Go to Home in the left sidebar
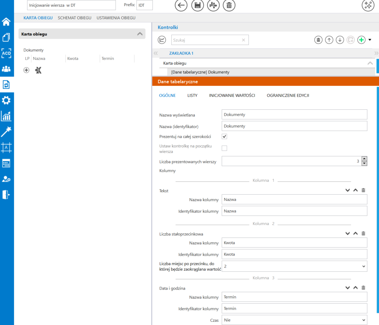The image size is (379, 325). (x=6, y=22)
